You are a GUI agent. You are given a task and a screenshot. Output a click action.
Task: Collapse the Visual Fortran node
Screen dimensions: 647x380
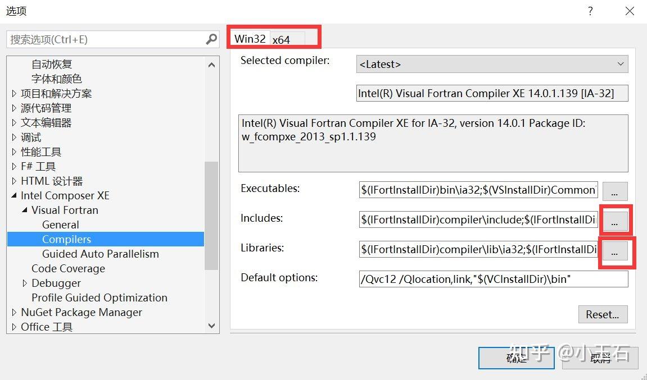tap(24, 210)
